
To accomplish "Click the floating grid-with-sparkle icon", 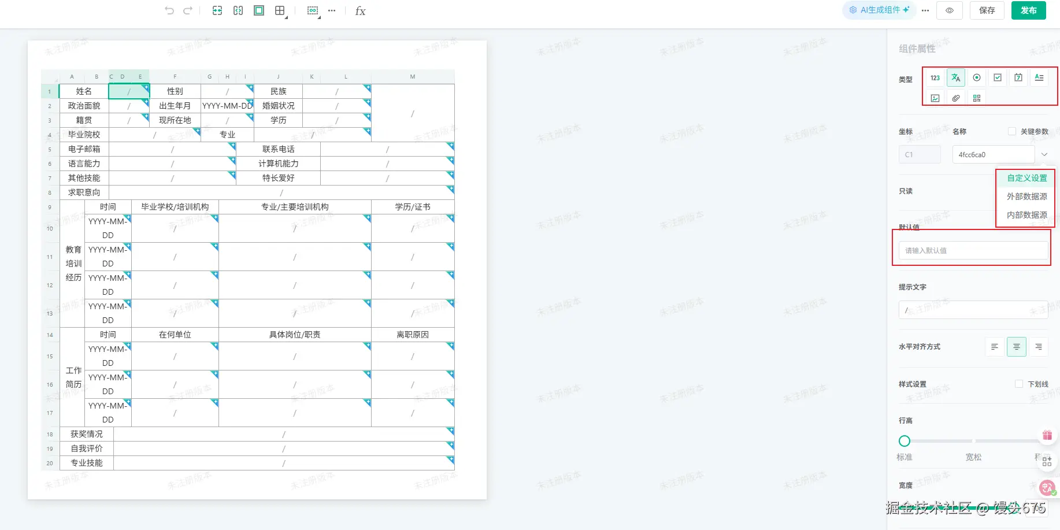I will [1047, 461].
